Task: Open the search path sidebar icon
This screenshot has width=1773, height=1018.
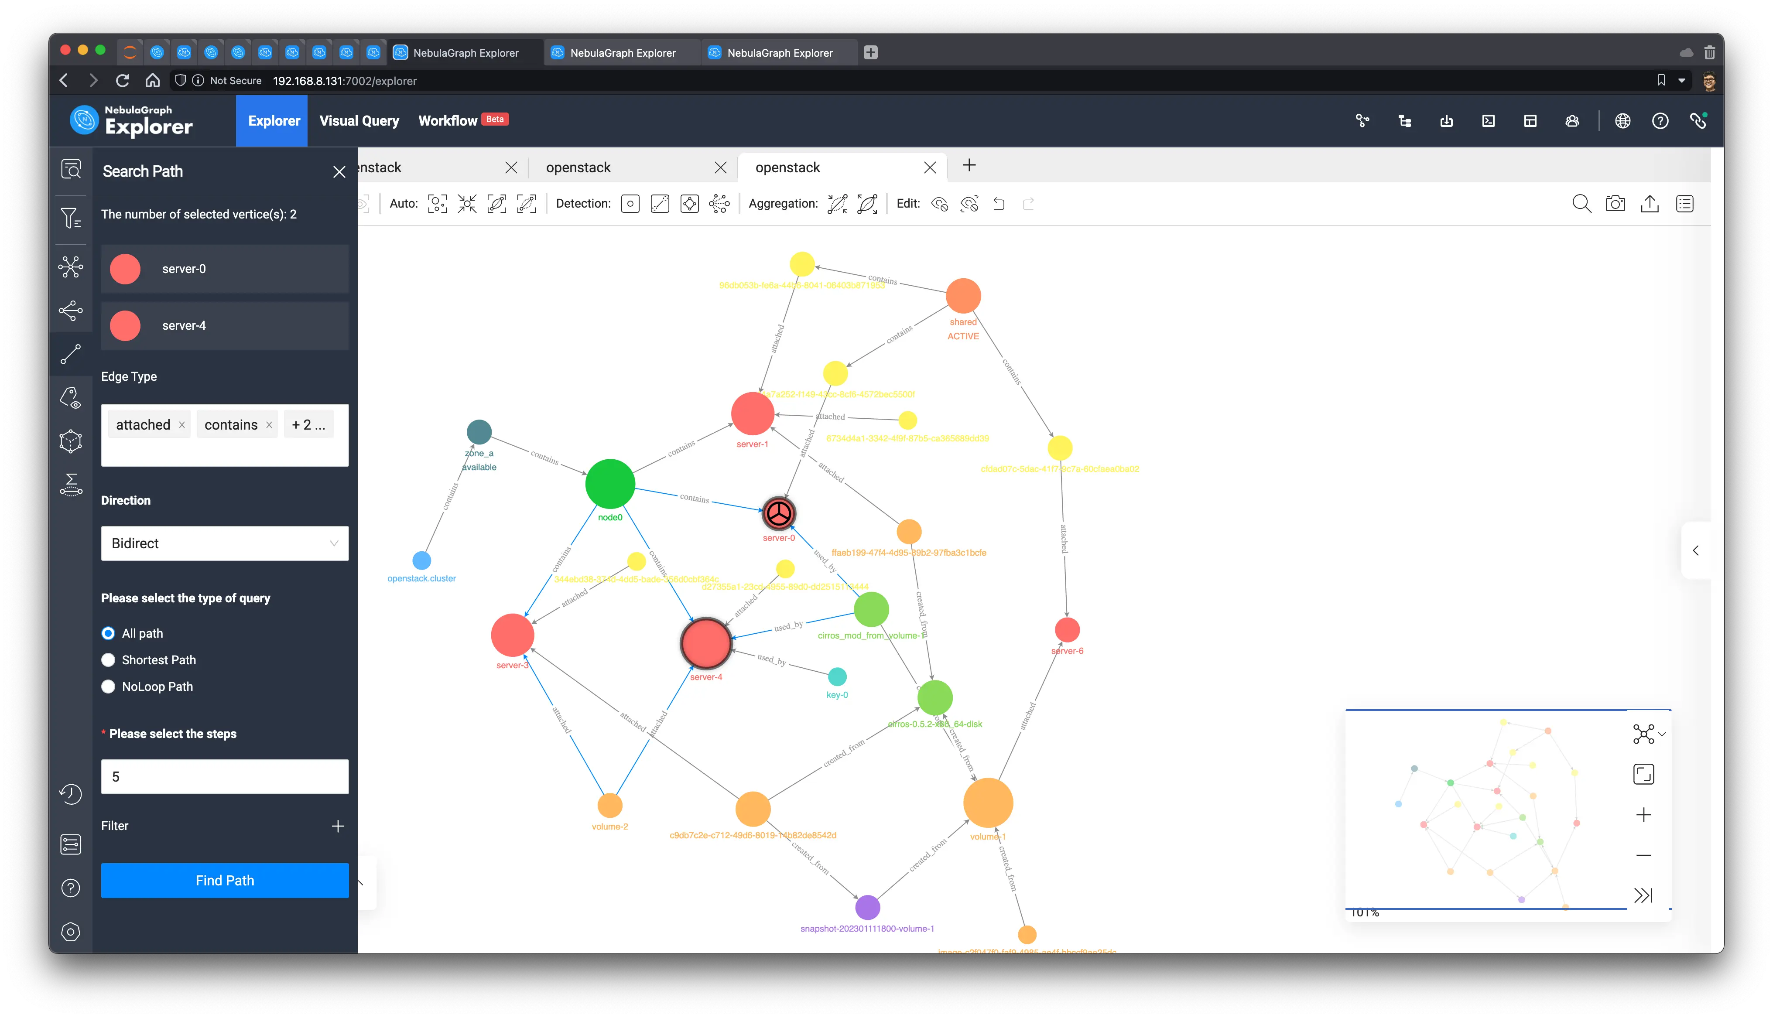Action: tap(71, 355)
